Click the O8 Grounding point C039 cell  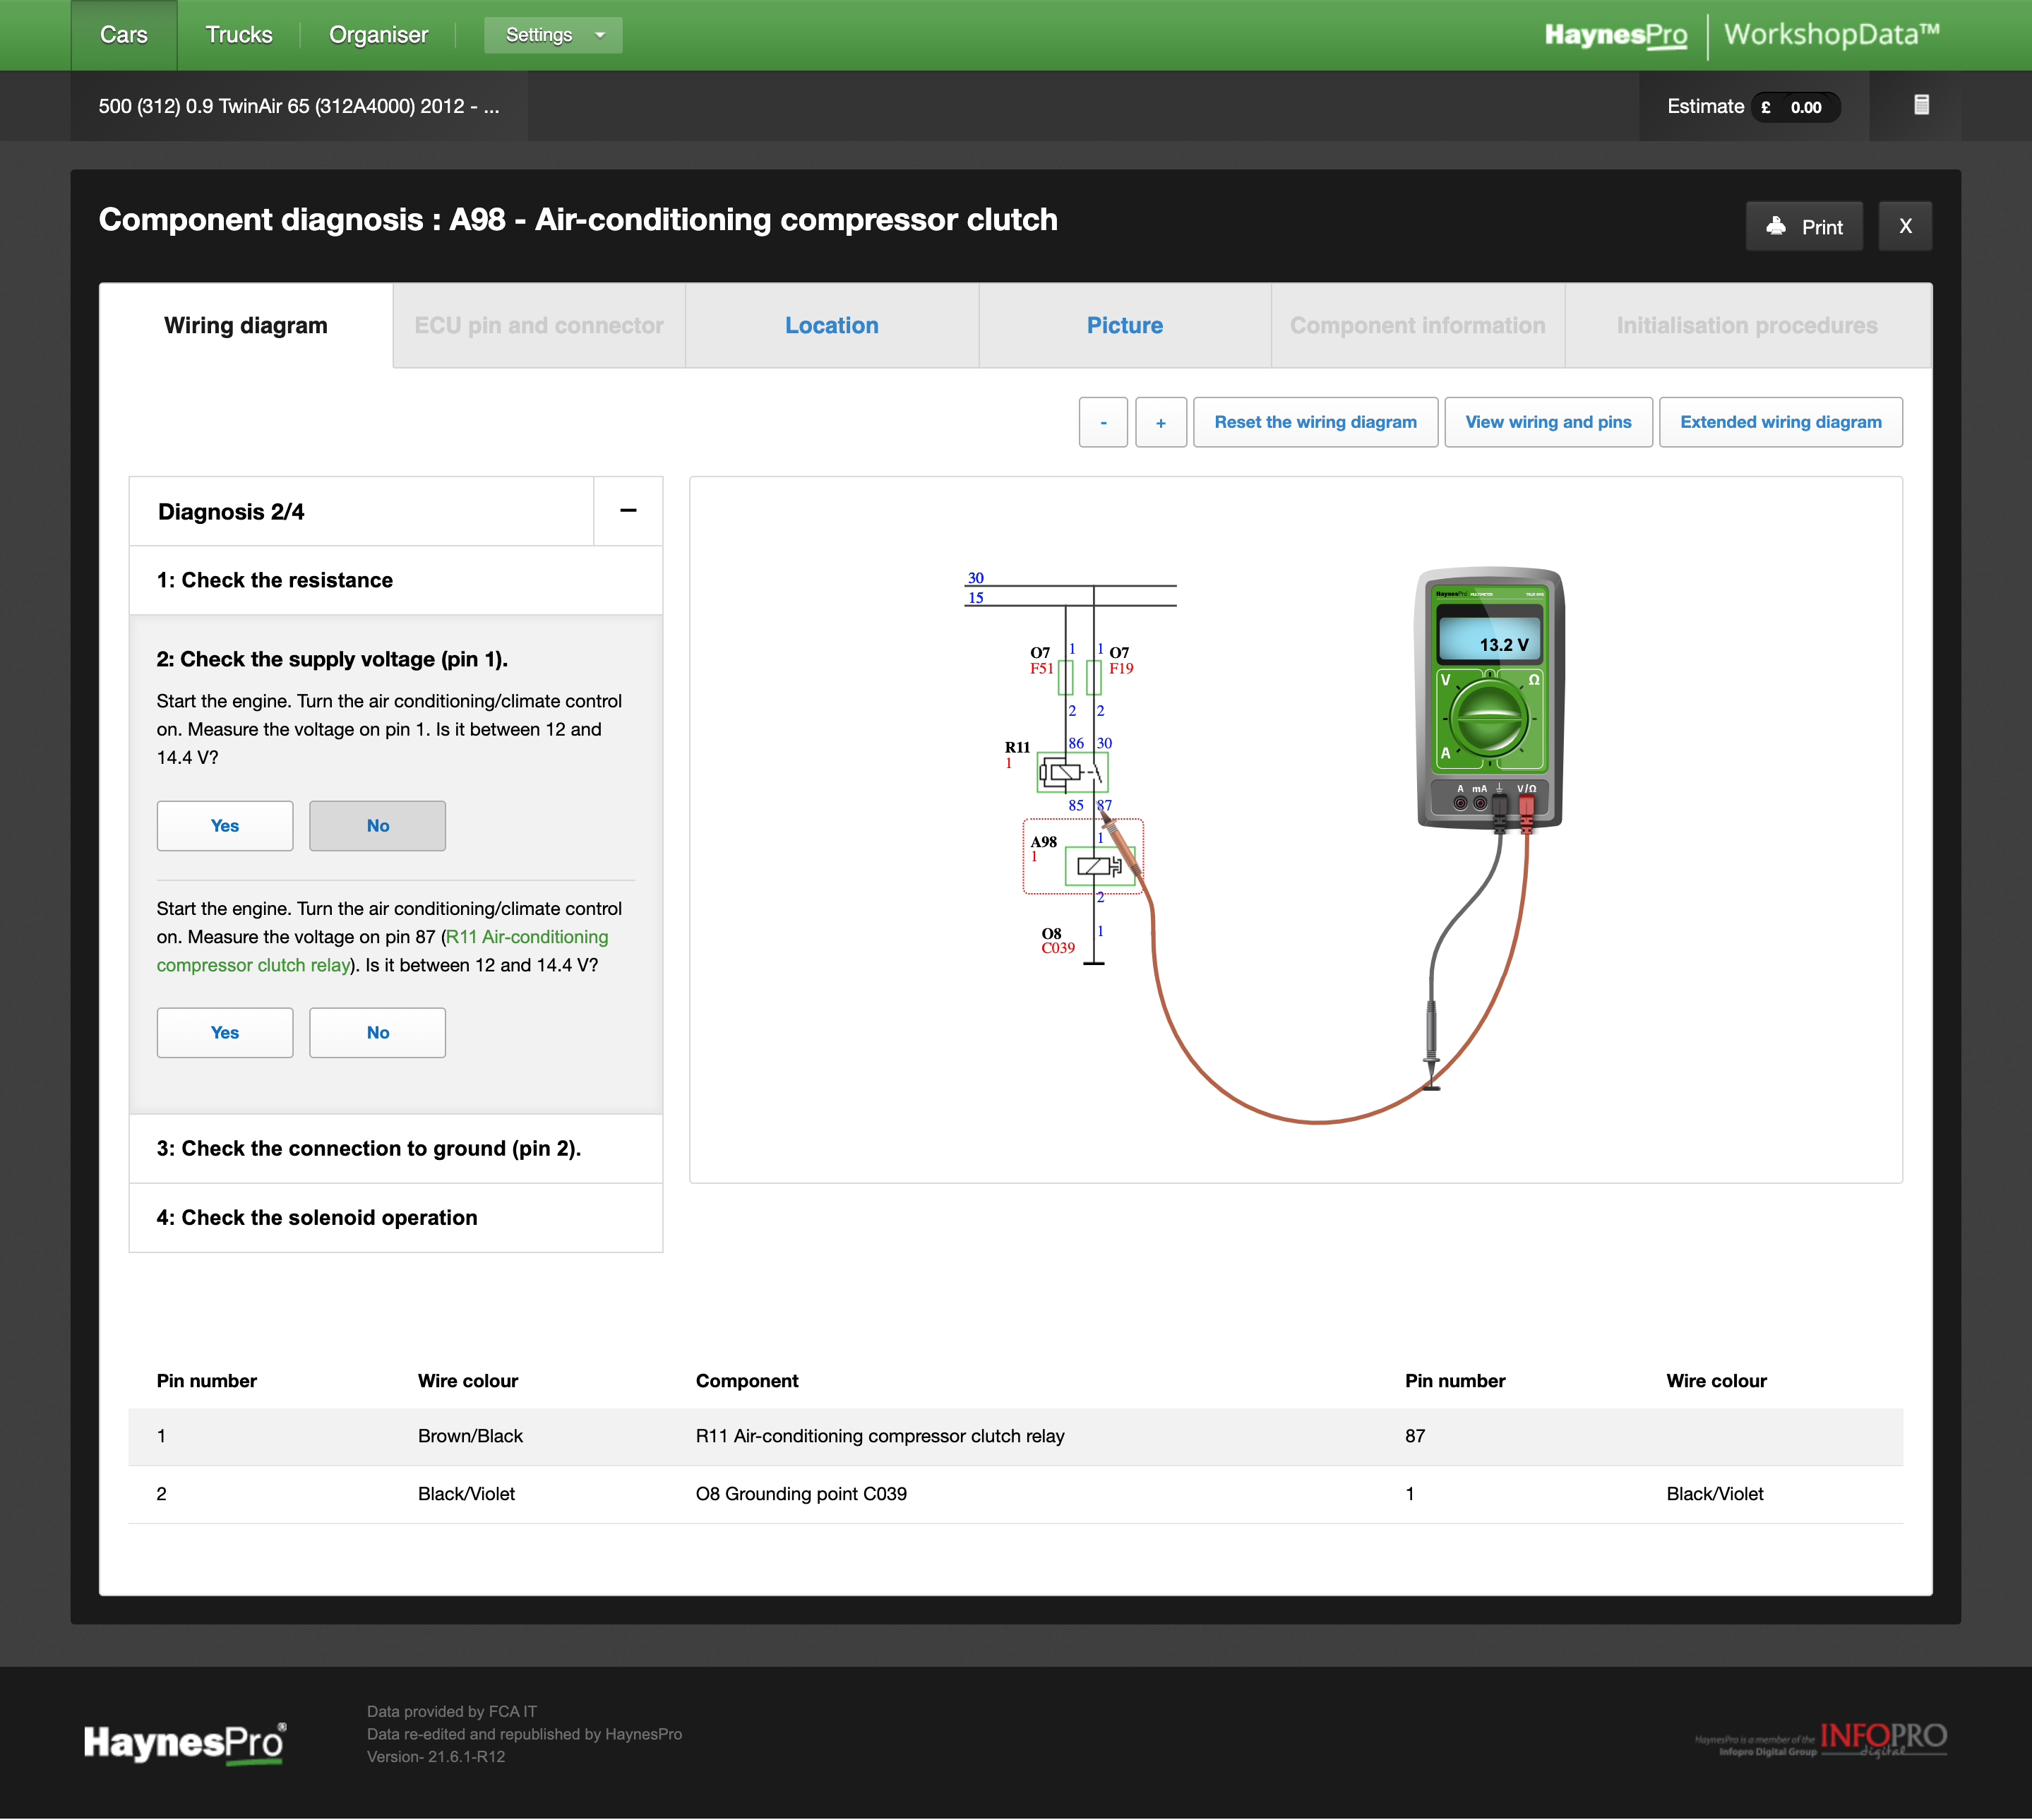click(x=801, y=1494)
